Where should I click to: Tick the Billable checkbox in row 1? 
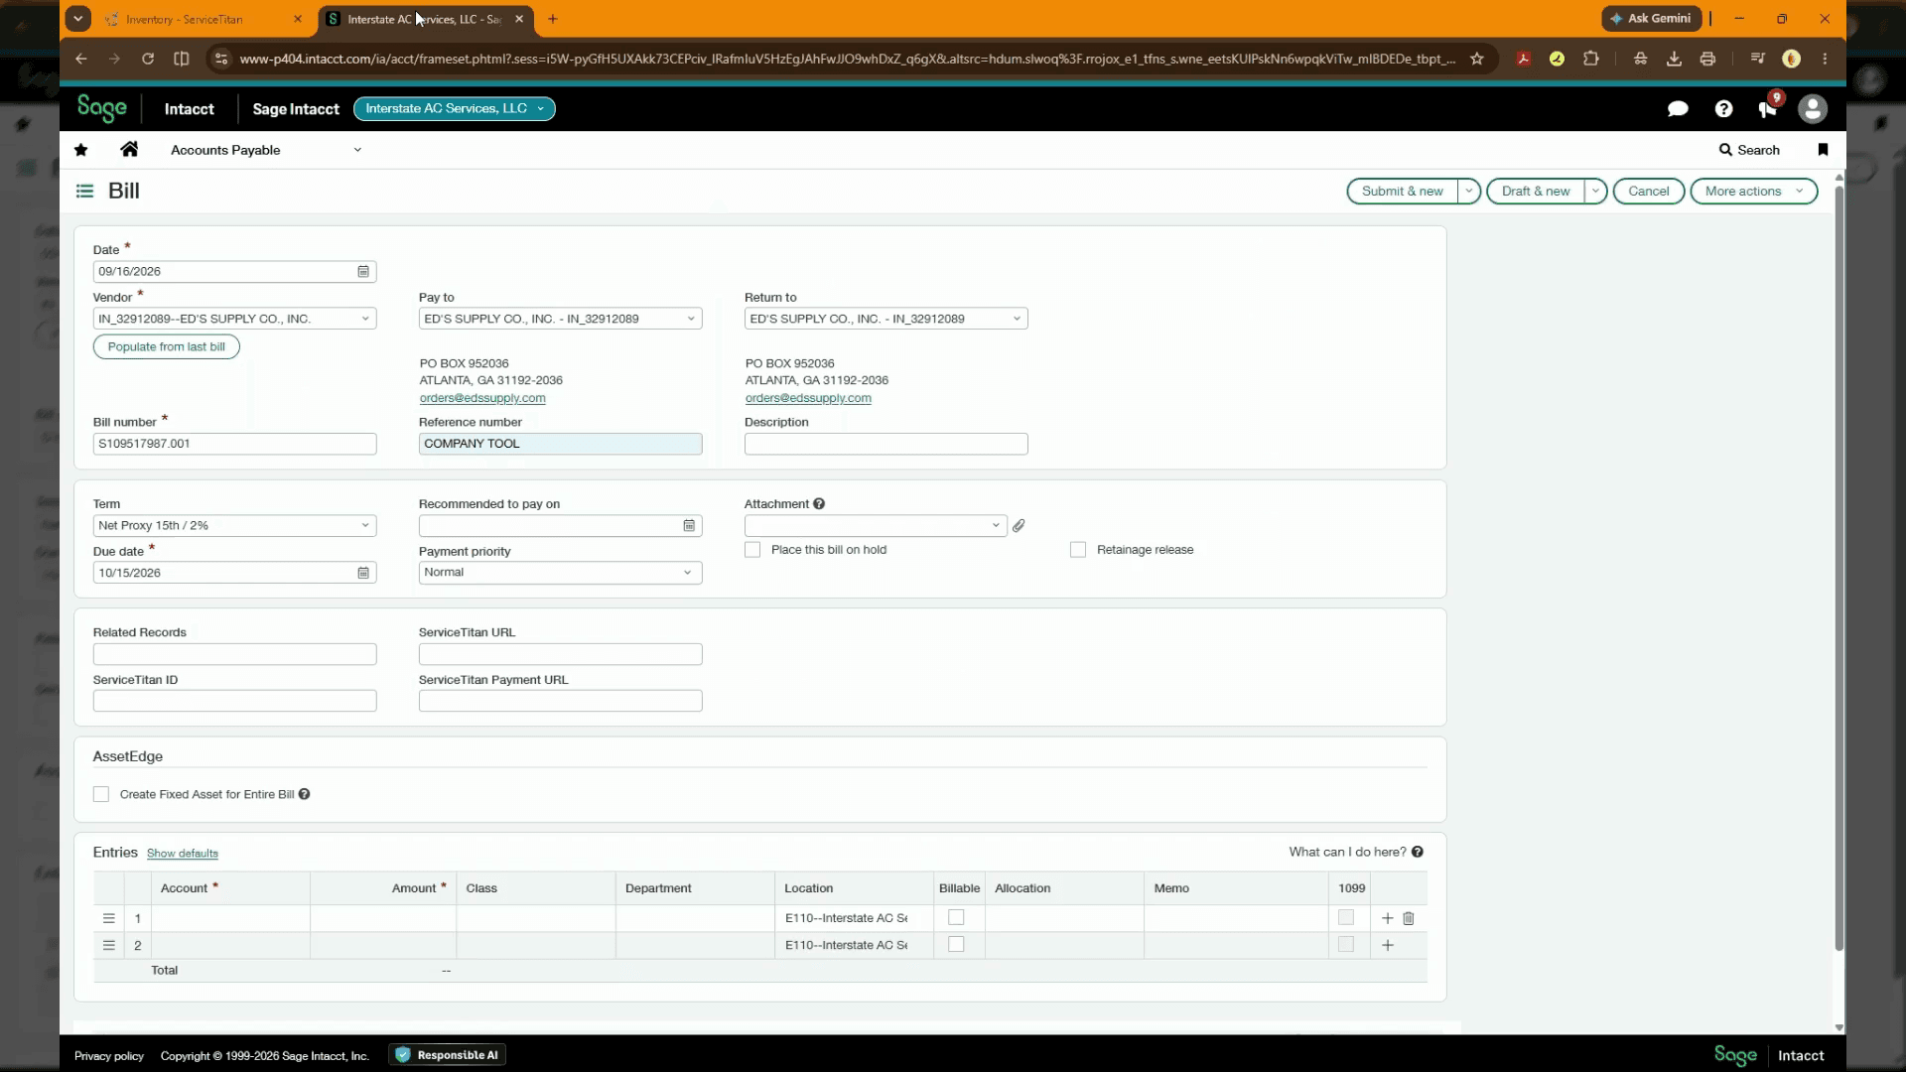pos(956,917)
